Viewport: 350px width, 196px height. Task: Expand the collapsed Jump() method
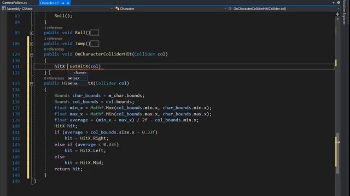32,44
